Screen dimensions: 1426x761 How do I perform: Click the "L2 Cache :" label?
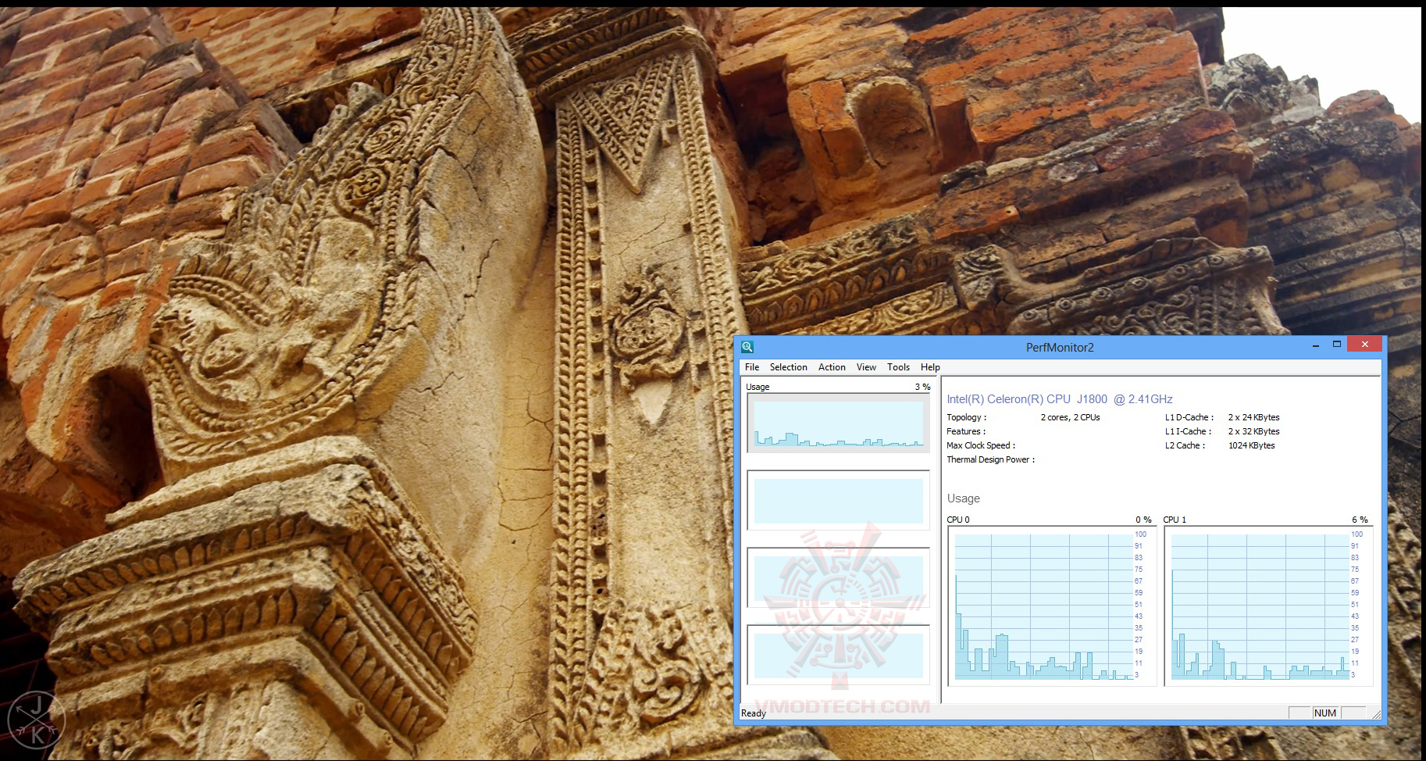tap(1185, 445)
